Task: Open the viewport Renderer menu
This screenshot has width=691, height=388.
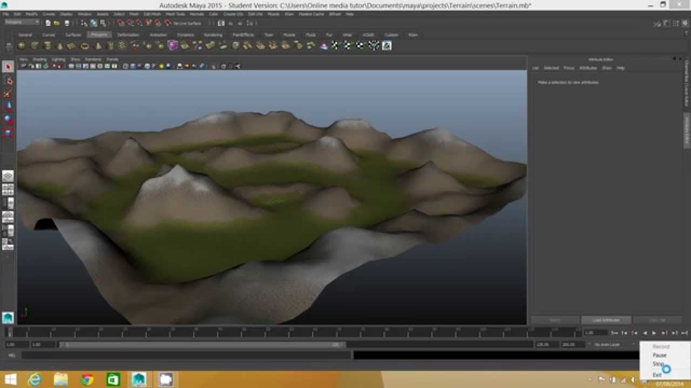Action: [x=93, y=59]
